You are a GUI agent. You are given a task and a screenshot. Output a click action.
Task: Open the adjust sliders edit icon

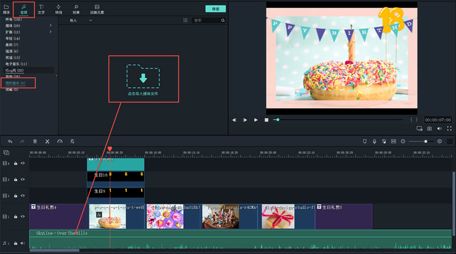coord(72,141)
